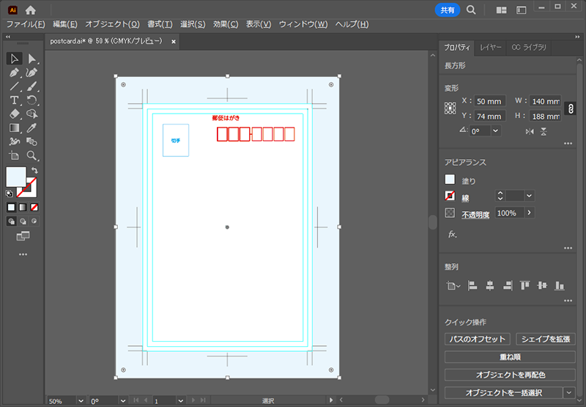Image resolution: width=586 pixels, height=407 pixels.
Task: Activate the Eyedropper tool
Action: tap(32, 128)
